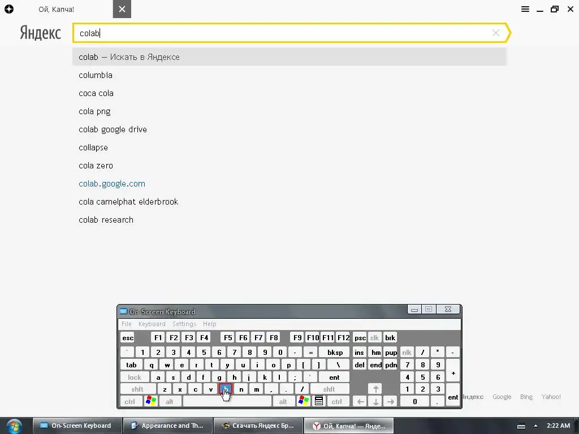579x434 pixels.
Task: Switch to 'Appearance and Th...' taskbar window
Action: [x=167, y=426]
